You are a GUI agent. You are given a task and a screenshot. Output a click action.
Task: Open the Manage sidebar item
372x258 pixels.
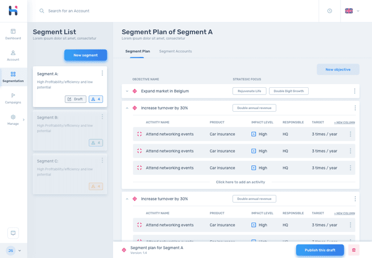(13, 120)
